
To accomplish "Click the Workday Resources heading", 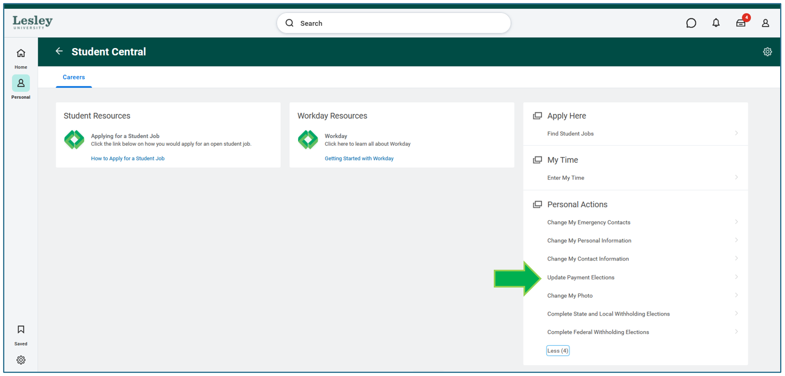I will pyautogui.click(x=332, y=116).
